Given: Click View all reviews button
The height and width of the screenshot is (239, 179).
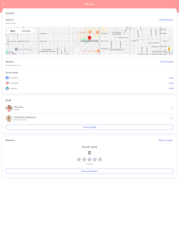Looking at the screenshot, I should coord(89,171).
